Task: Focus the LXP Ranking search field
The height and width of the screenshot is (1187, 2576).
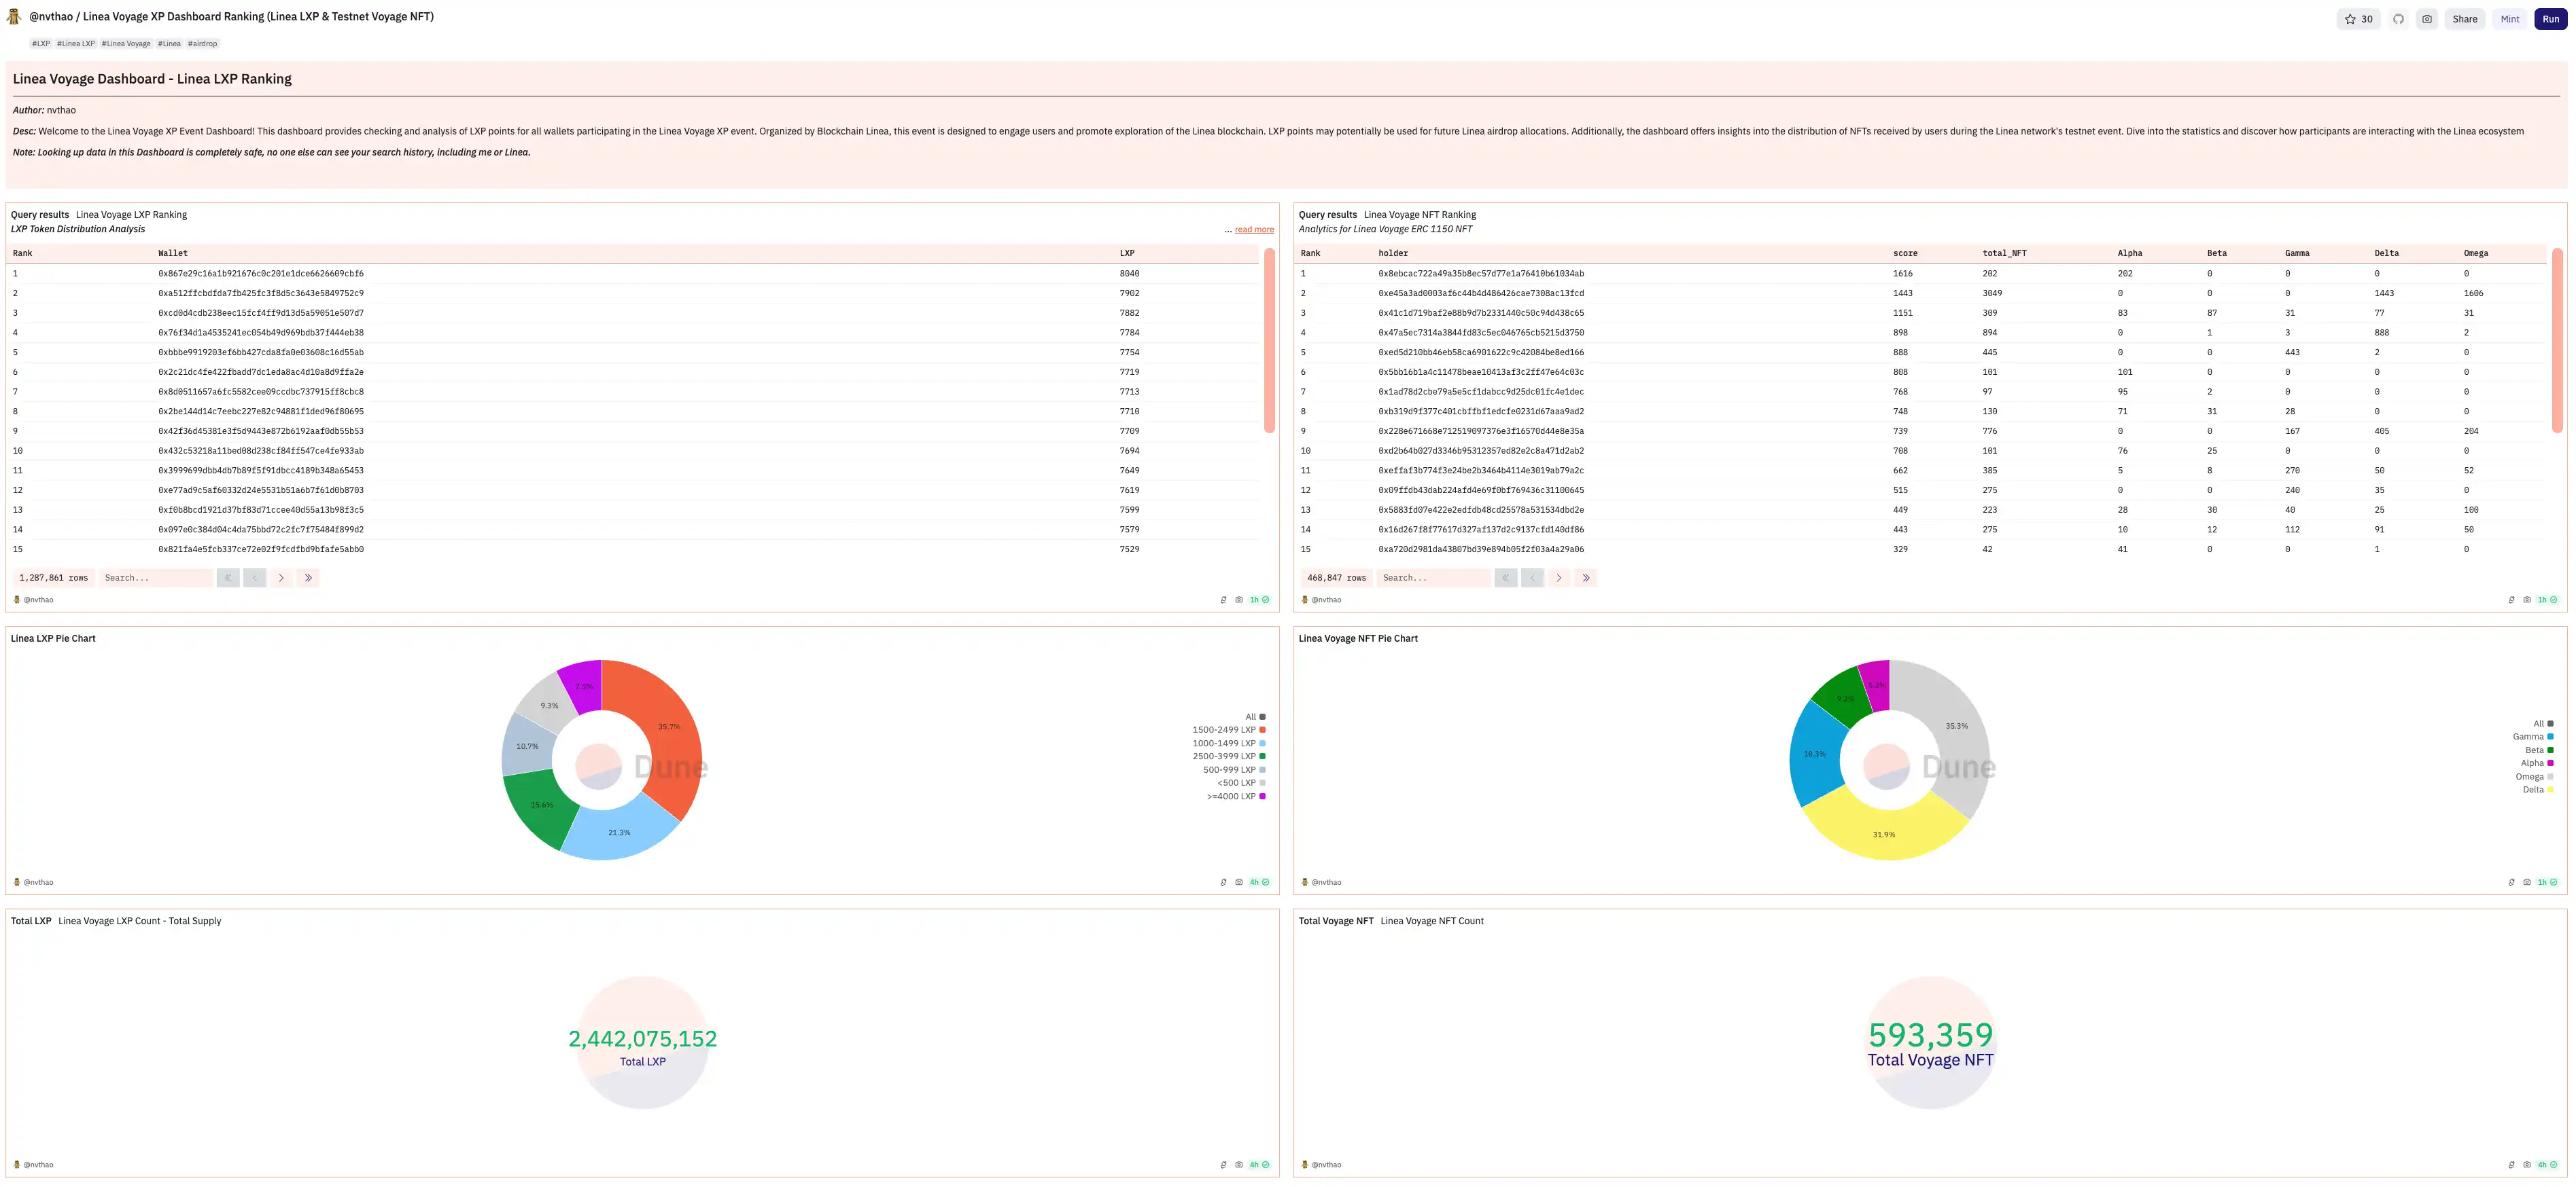Action: pos(156,577)
